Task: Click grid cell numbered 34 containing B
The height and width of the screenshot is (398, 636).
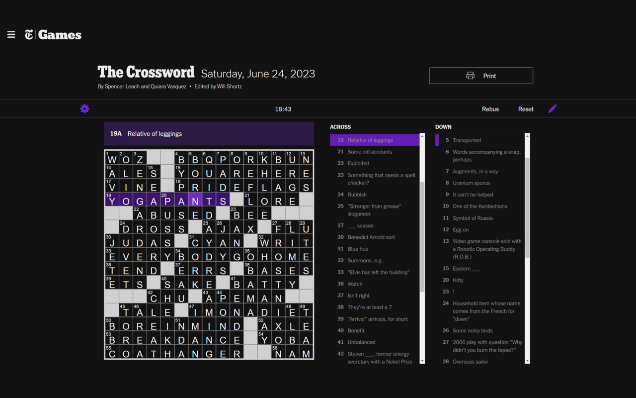Action: click(x=181, y=255)
